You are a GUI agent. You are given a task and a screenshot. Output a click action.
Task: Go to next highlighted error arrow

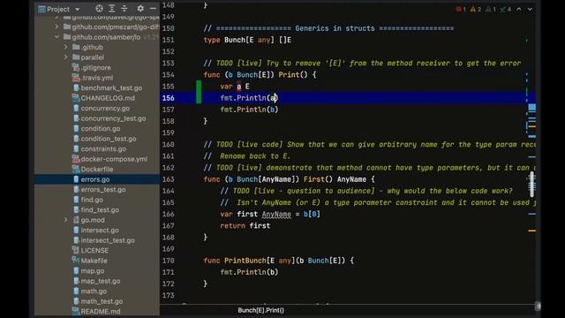pos(530,9)
